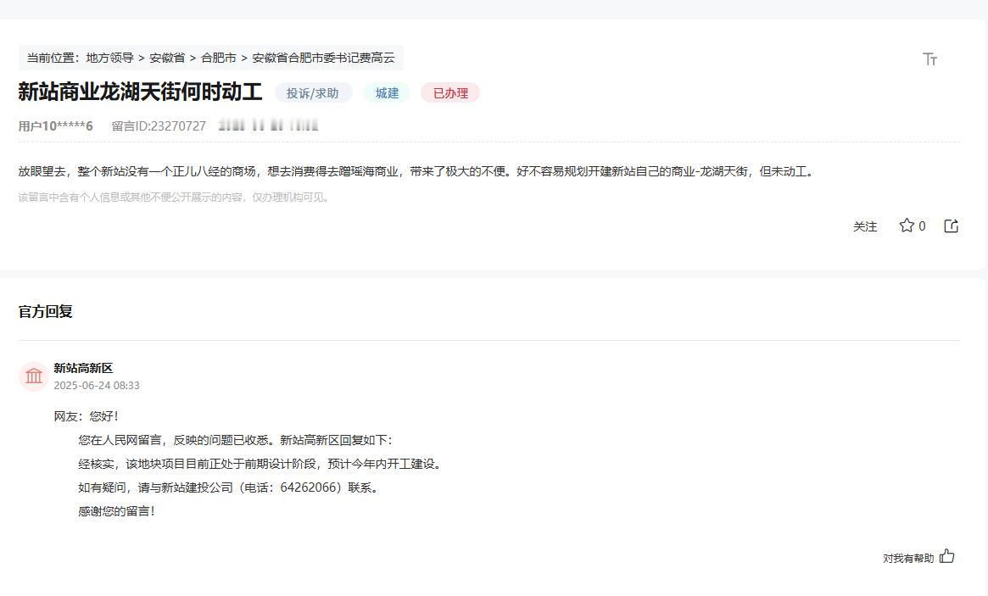Click the 对我有帮助 label
Screen dimensions: 988x596
point(908,558)
